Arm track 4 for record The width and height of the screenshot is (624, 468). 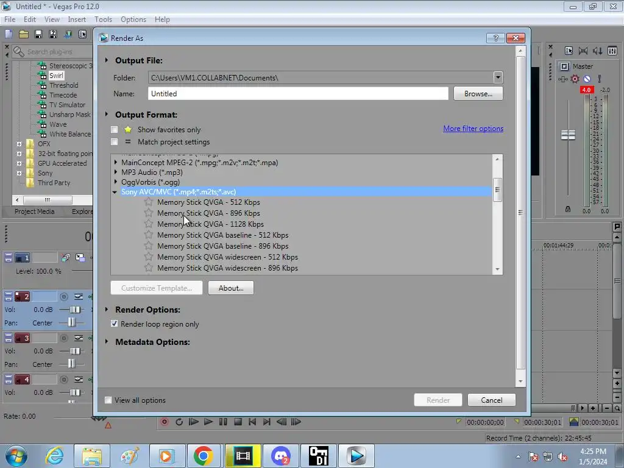(x=63, y=379)
